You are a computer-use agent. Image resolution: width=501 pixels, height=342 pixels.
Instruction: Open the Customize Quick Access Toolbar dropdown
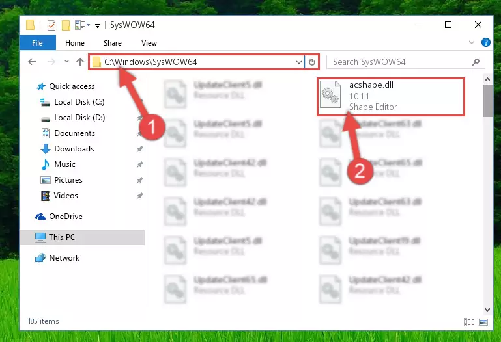point(97,25)
